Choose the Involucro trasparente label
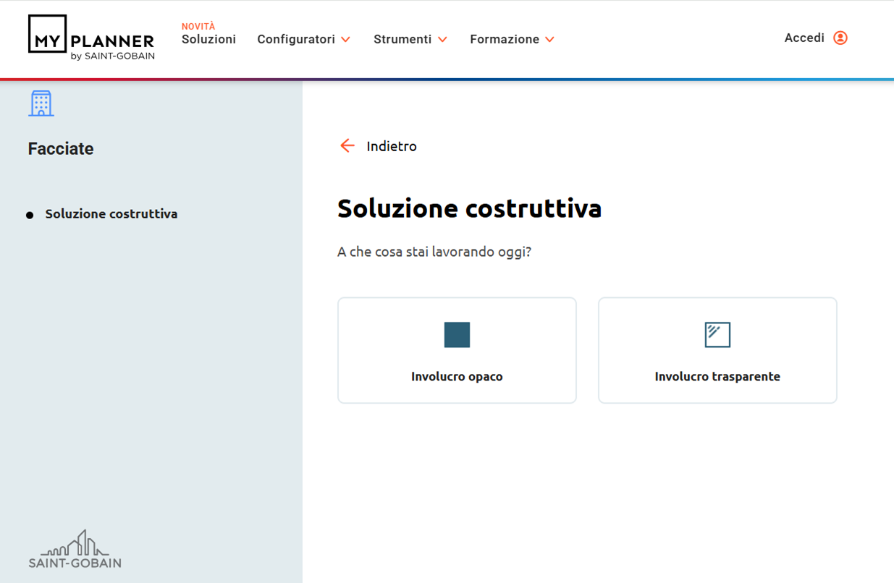Image resolution: width=894 pixels, height=583 pixels. tap(717, 376)
